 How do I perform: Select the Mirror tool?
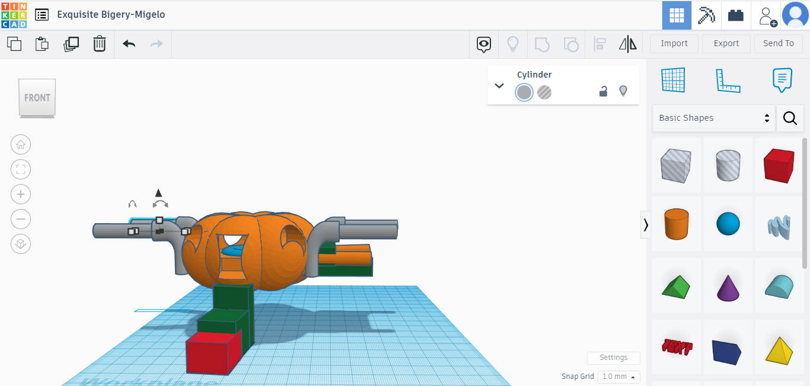[627, 44]
